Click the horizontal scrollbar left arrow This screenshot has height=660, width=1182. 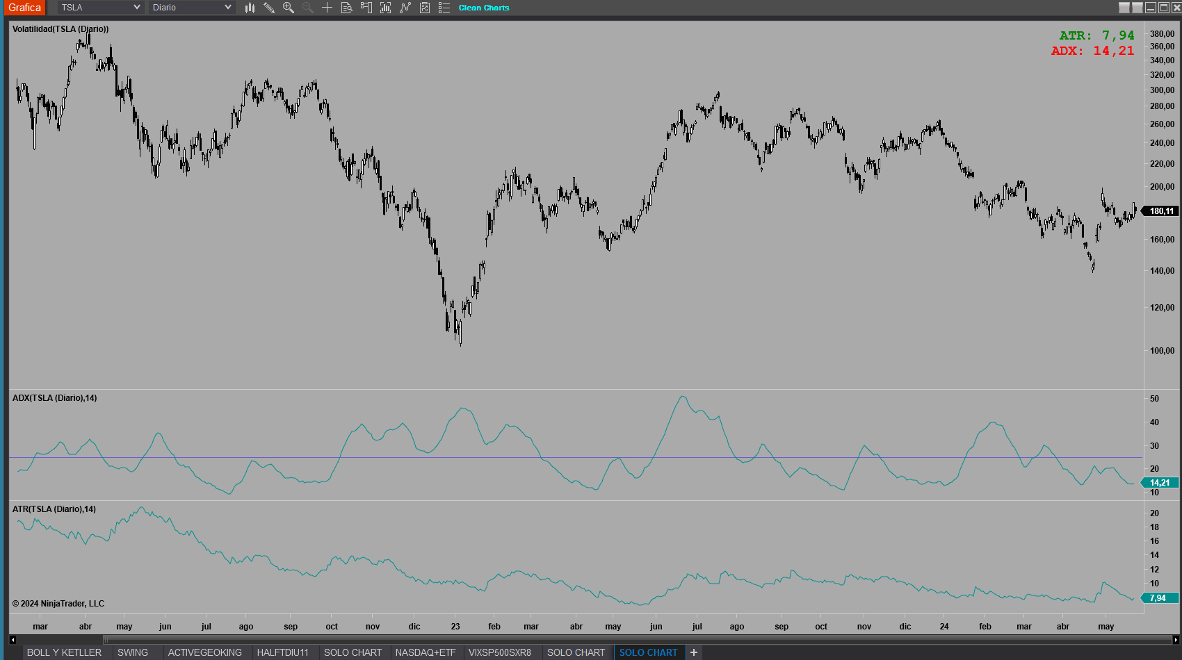click(13, 639)
